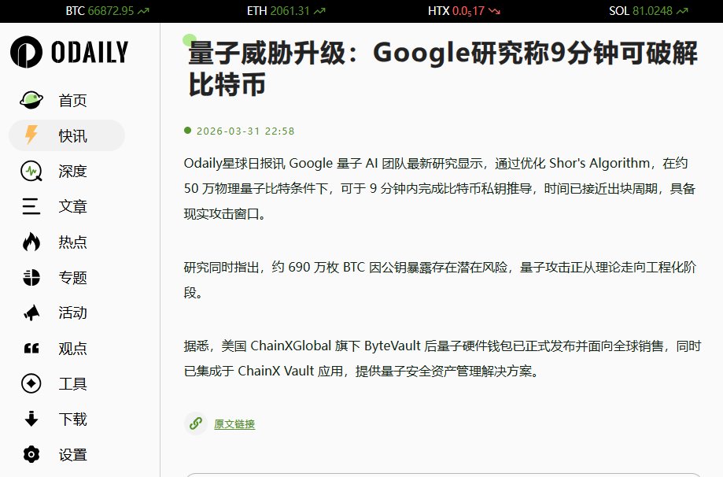Click the ETH 2061.31 ticker

pos(286,11)
